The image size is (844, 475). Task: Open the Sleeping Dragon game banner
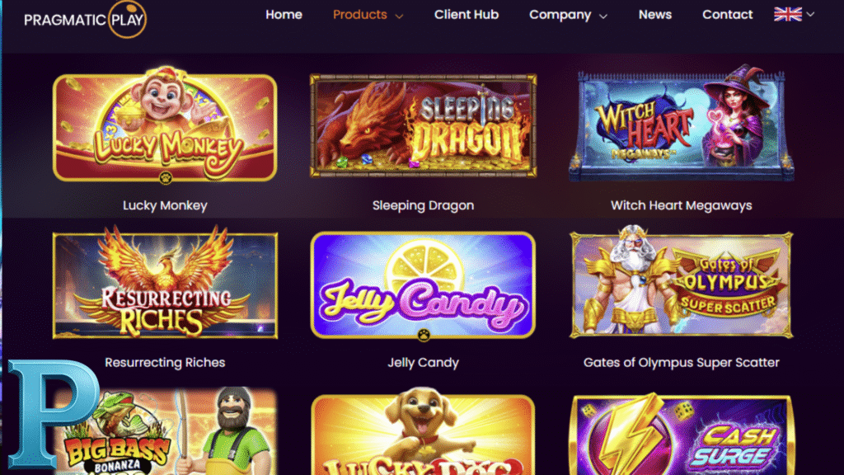pos(423,126)
